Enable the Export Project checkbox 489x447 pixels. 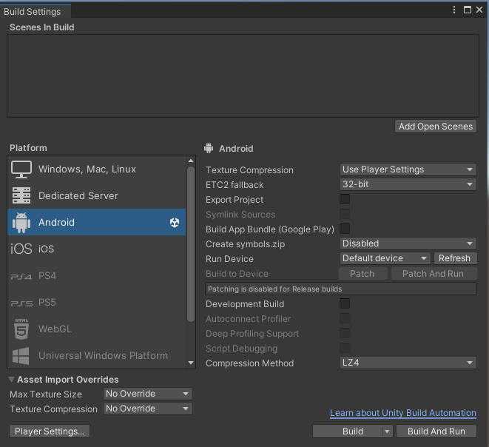345,199
